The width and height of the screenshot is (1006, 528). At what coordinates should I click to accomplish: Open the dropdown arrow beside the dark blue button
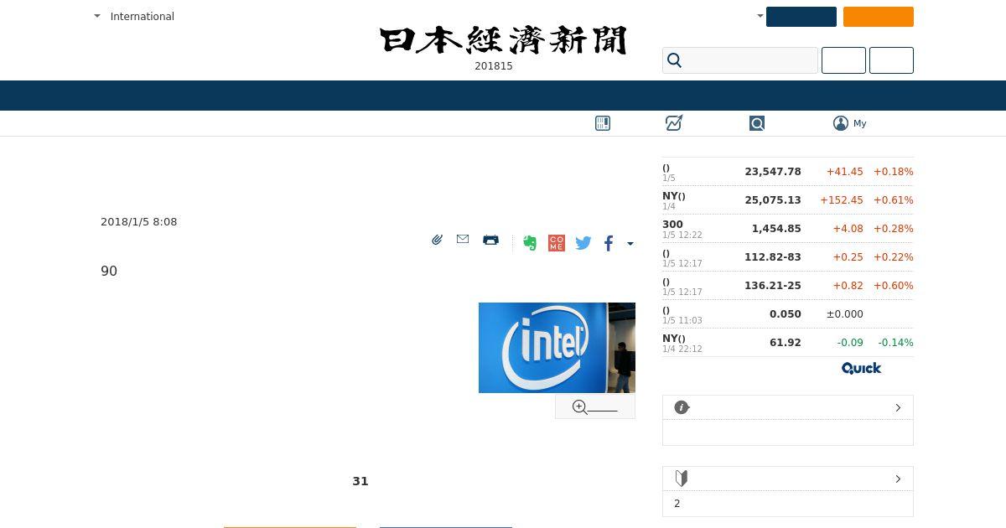pyautogui.click(x=760, y=16)
